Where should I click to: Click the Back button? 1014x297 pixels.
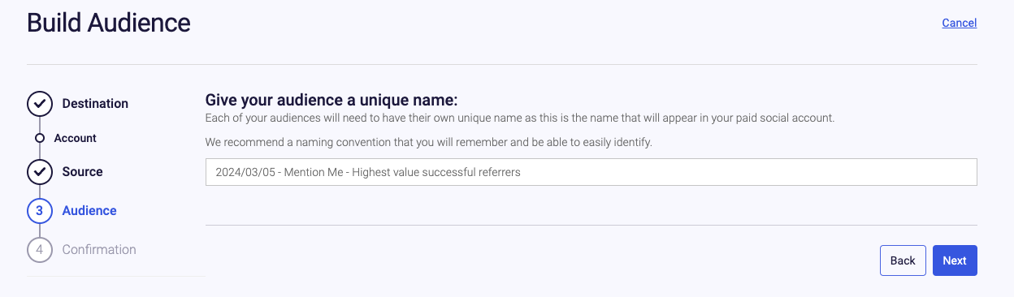[x=903, y=260]
